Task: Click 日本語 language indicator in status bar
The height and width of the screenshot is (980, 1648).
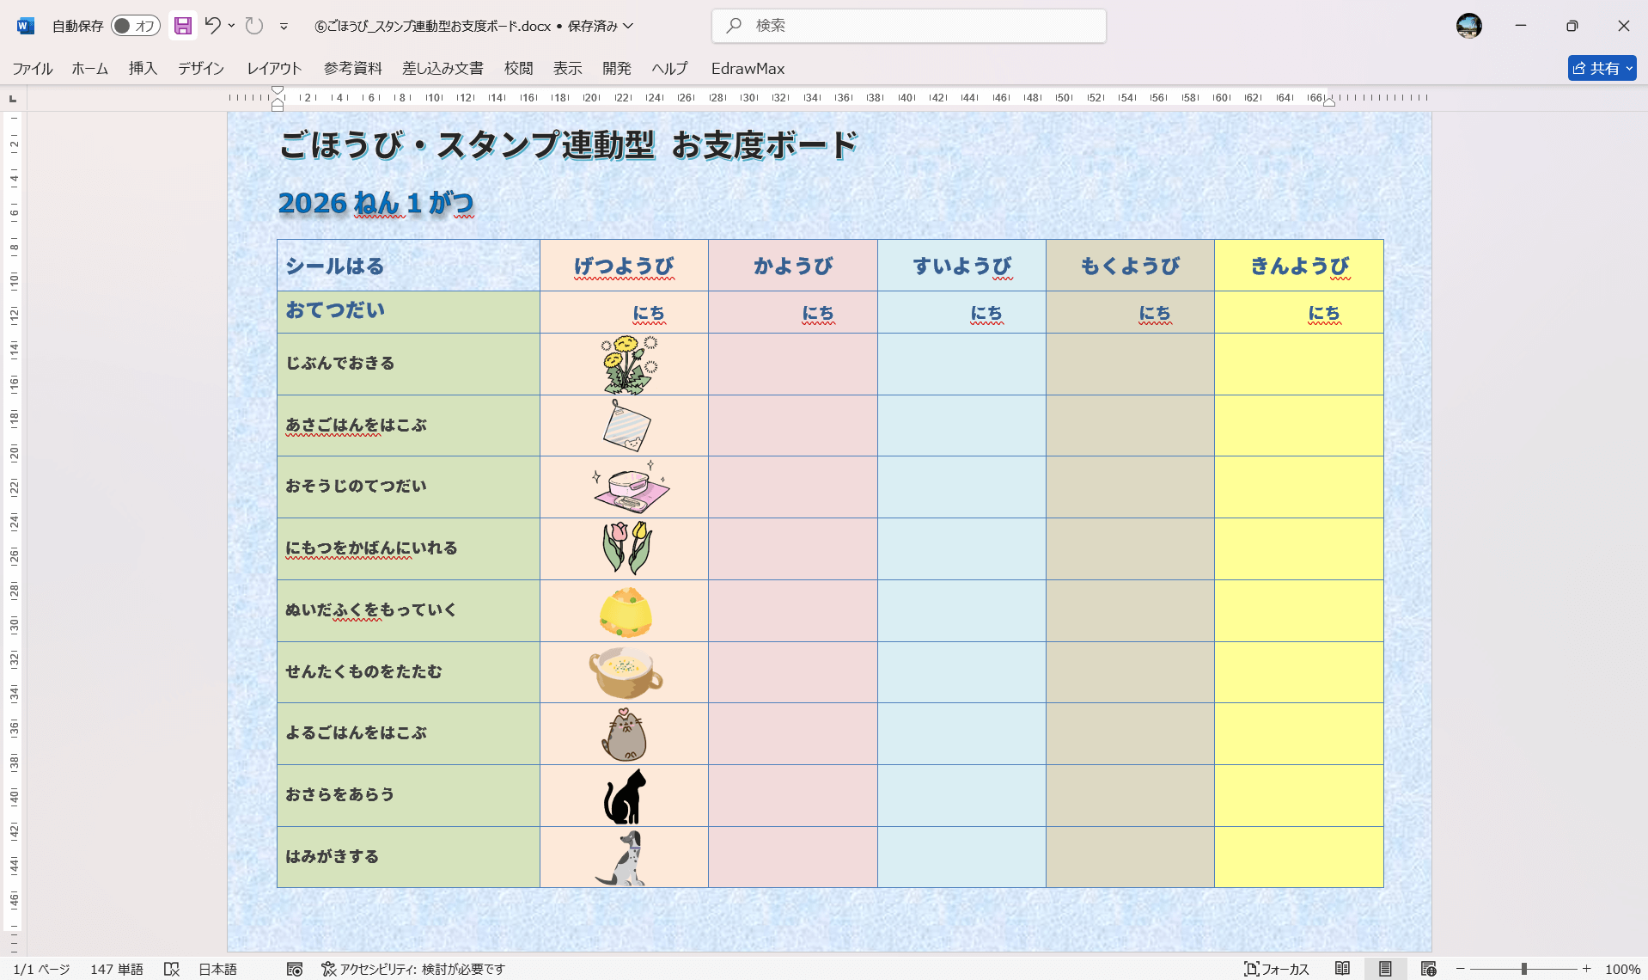Action: [x=217, y=969]
